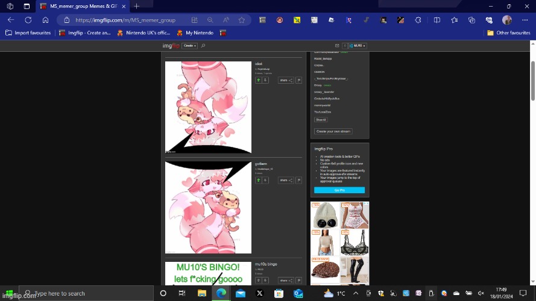Flag the 'idiot' post
536x301 pixels.
[299, 80]
